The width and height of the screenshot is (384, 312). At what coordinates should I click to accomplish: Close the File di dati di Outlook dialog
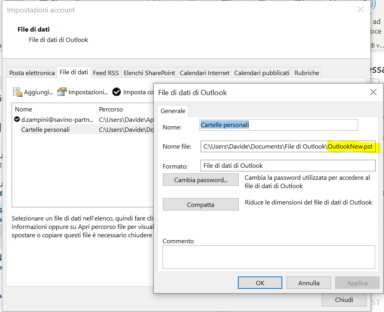373,92
